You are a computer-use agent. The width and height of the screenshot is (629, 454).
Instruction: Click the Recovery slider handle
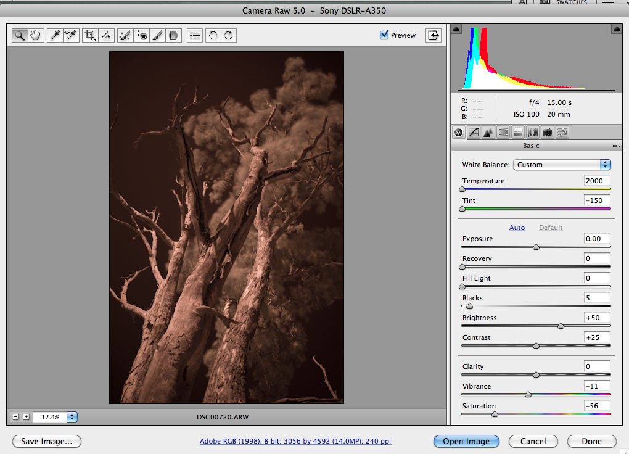462,266
